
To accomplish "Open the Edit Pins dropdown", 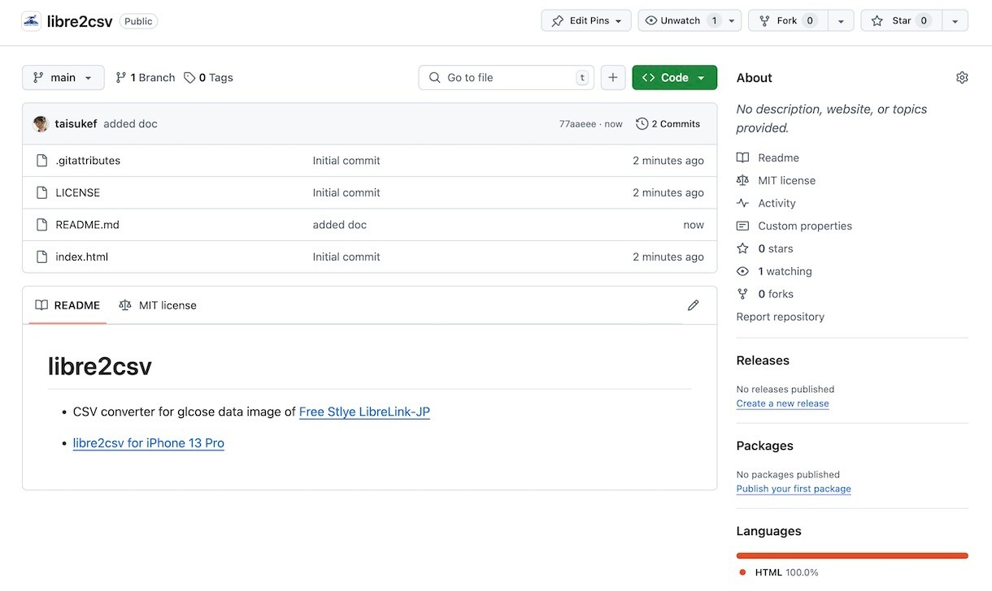I will 586,21.
